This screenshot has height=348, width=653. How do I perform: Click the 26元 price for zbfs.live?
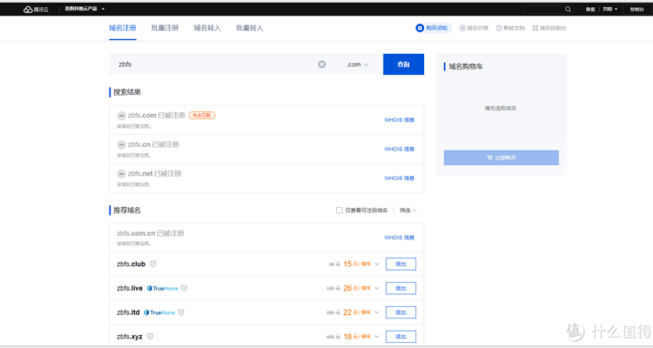356,288
